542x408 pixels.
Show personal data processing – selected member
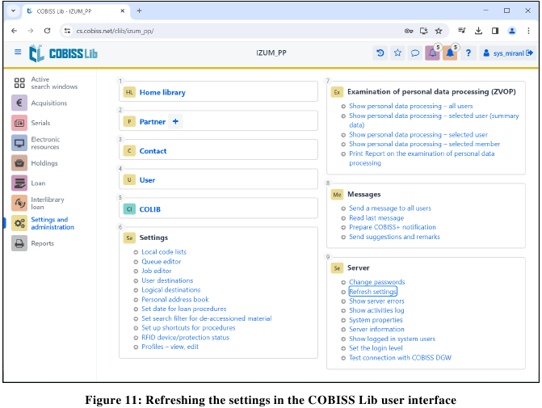coord(425,144)
